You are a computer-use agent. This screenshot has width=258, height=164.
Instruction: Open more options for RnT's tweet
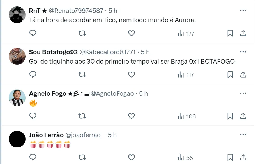pos(243,11)
